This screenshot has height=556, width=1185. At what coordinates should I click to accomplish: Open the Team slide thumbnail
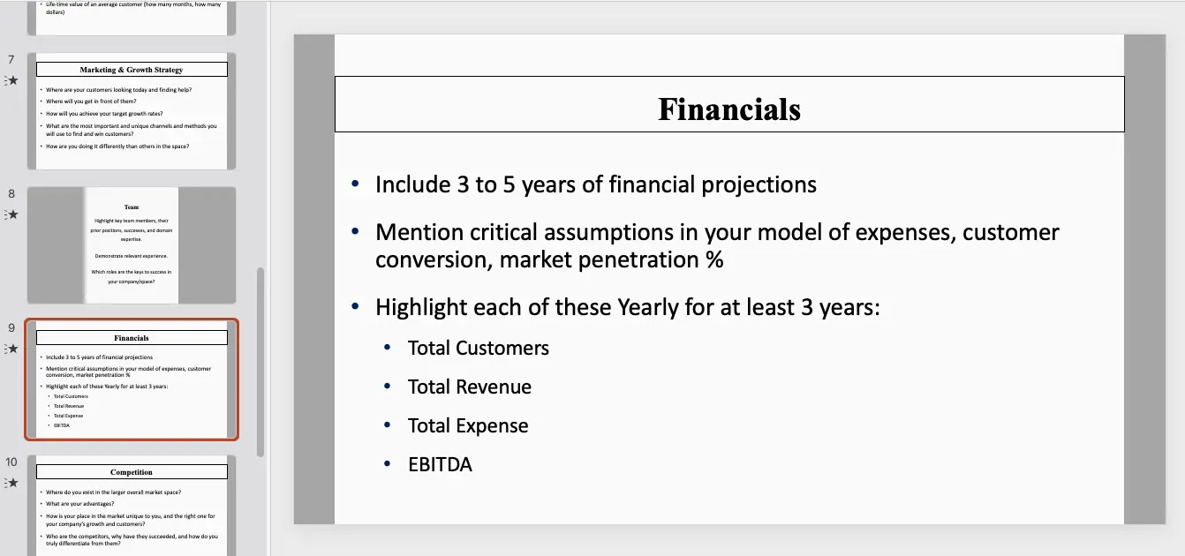132,245
